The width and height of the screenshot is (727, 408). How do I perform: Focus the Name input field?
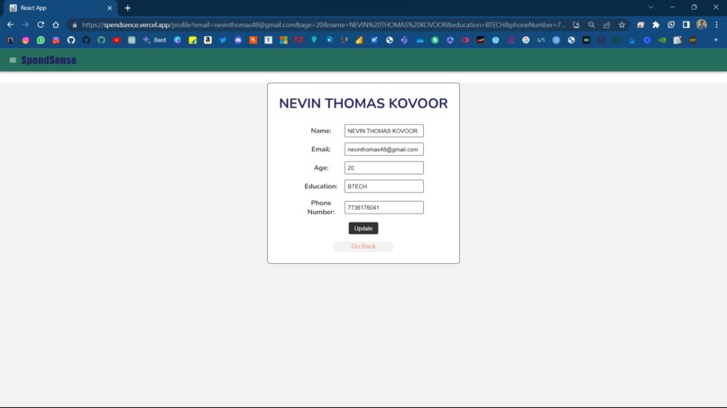pos(383,131)
